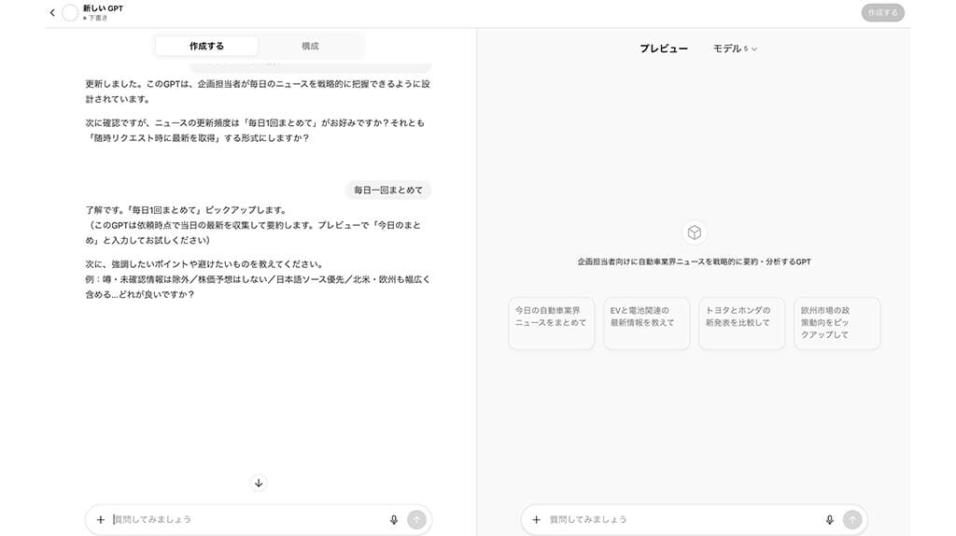Viewport: 956px width, 536px height.
Task: Click the GPT avatar placeholder circle
Action: click(70, 13)
